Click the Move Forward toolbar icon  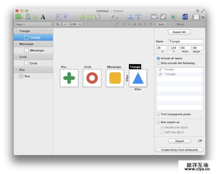(x=130, y=17)
